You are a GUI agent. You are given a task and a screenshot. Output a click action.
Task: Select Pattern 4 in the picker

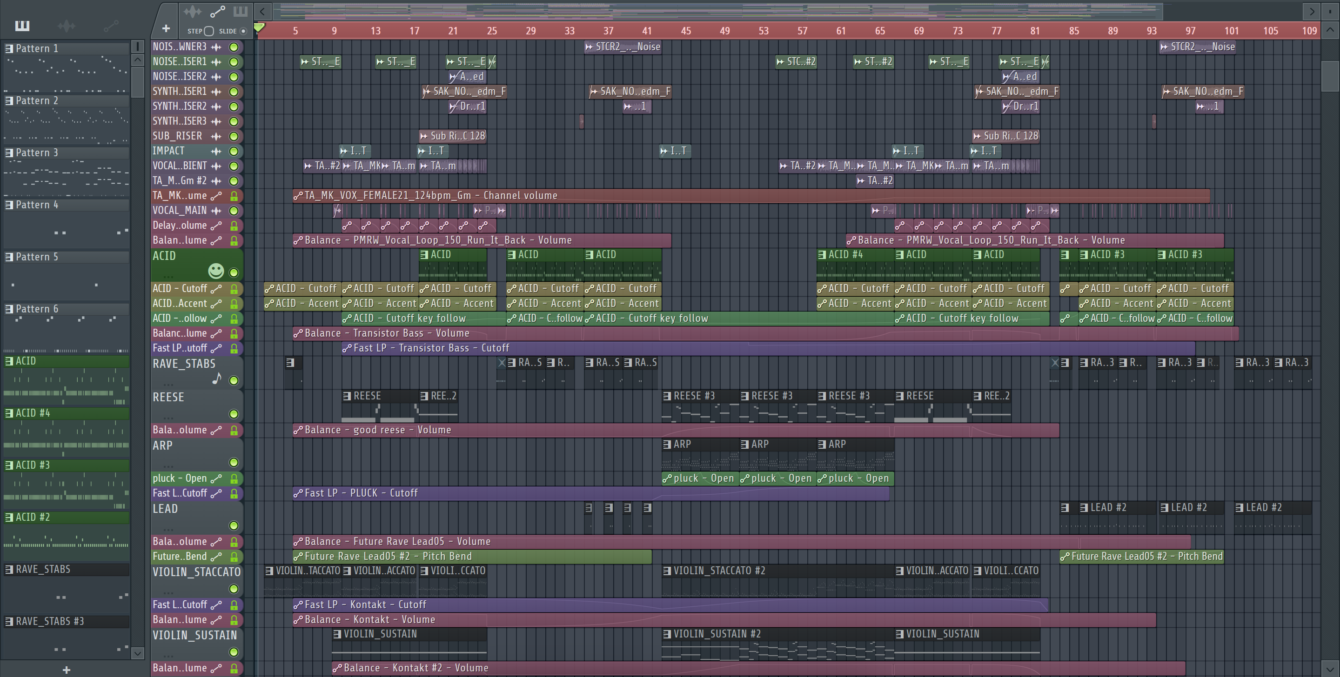[66, 205]
